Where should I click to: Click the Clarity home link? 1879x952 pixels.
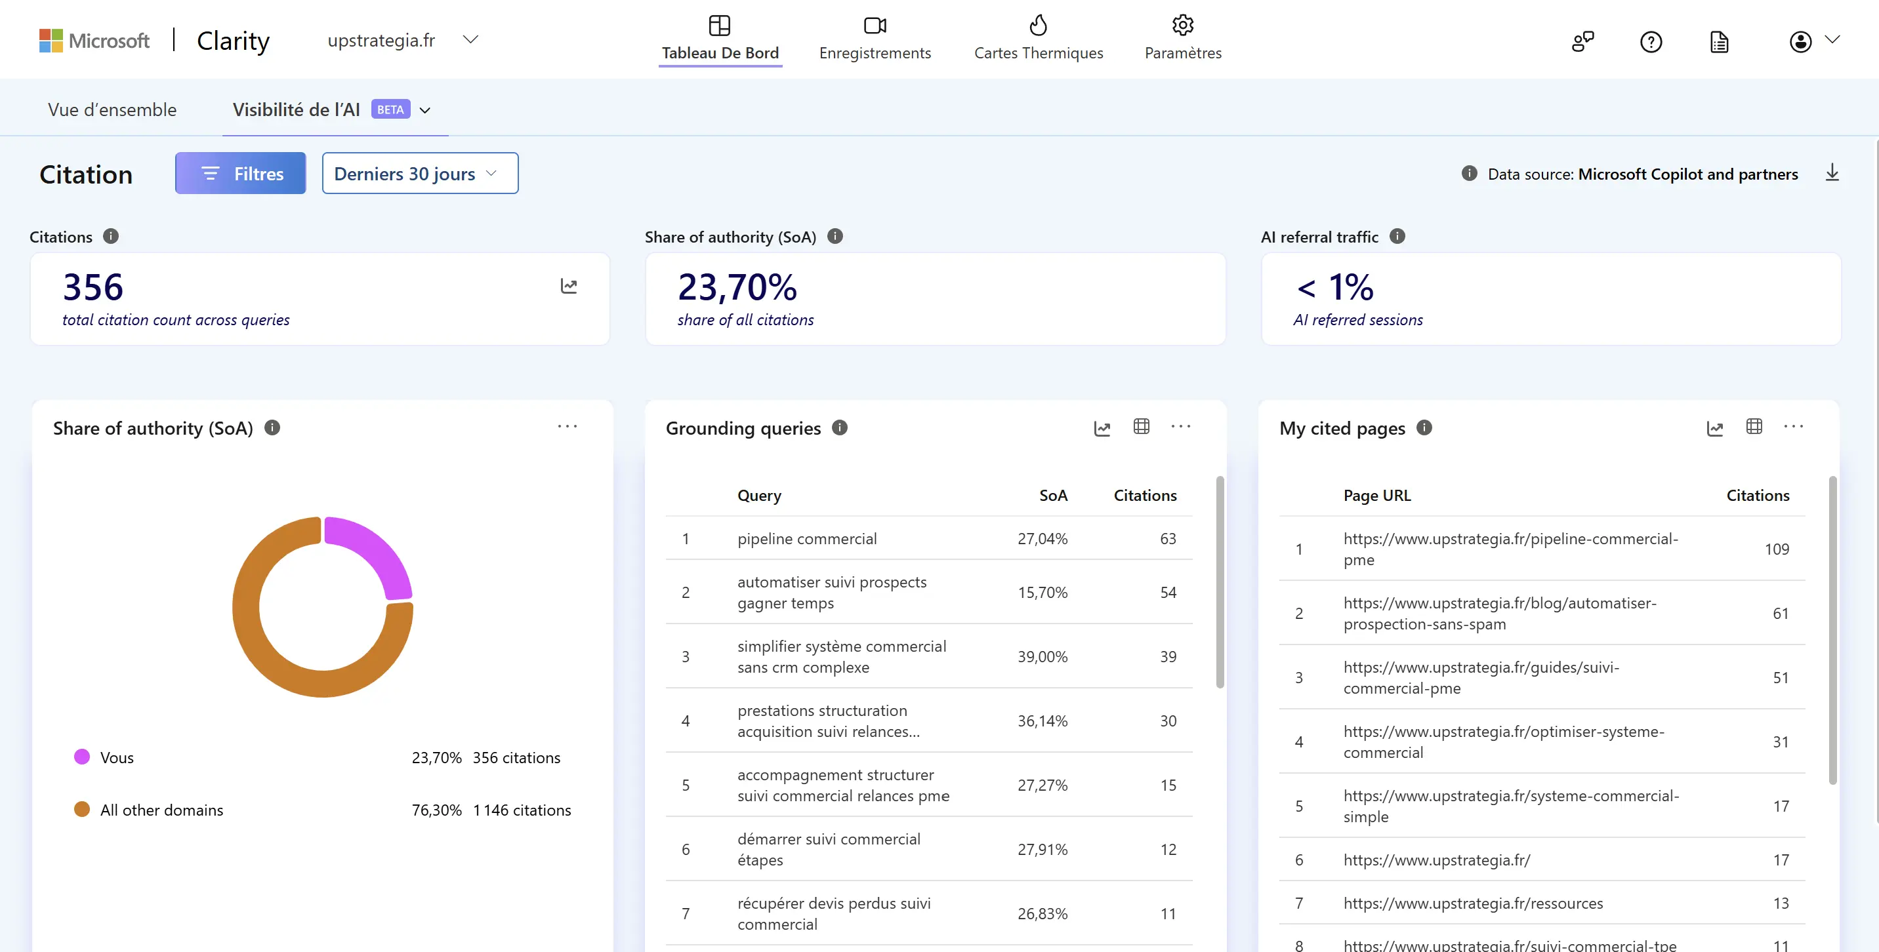(x=234, y=40)
